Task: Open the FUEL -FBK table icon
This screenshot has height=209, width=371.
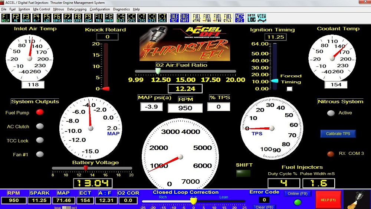Action: [x=207, y=18]
